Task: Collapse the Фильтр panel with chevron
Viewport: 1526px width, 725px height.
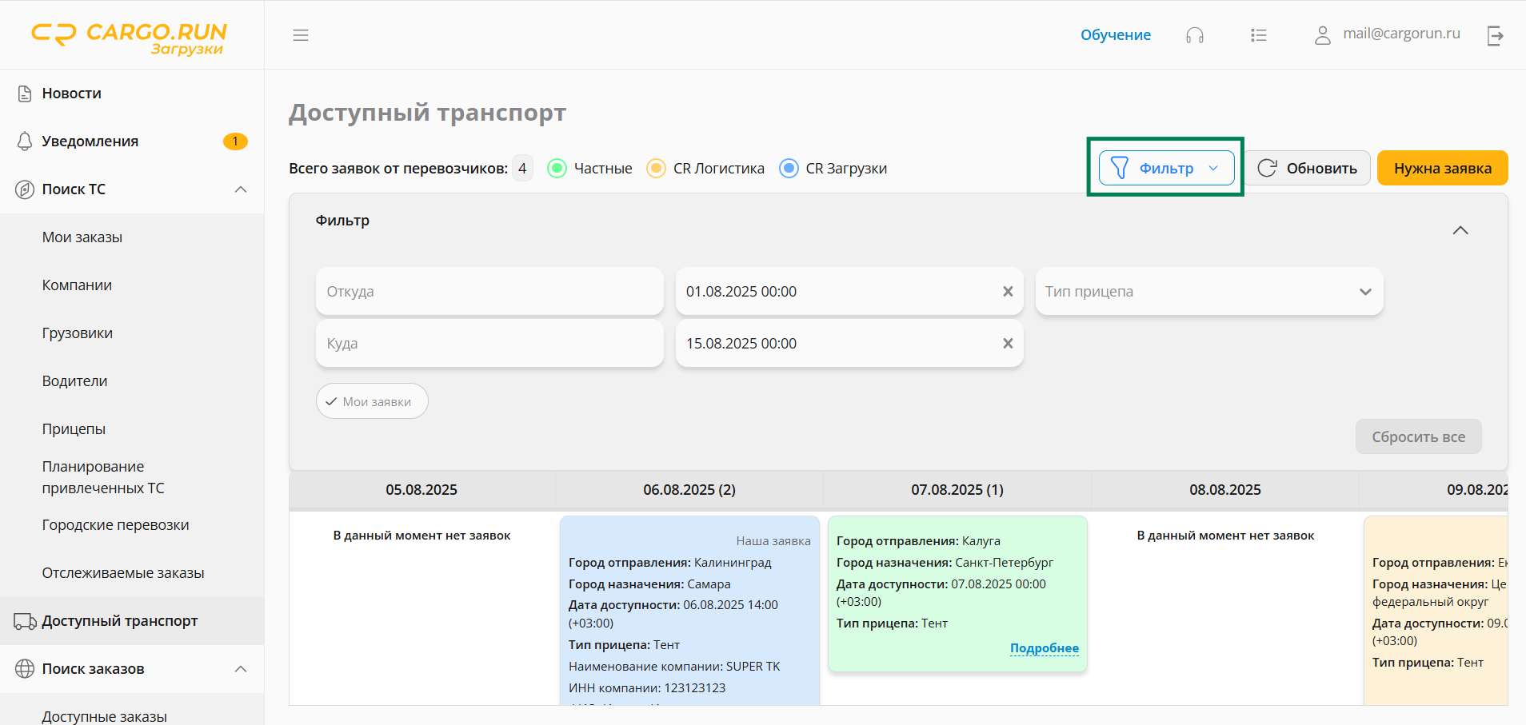Action: (x=1460, y=230)
